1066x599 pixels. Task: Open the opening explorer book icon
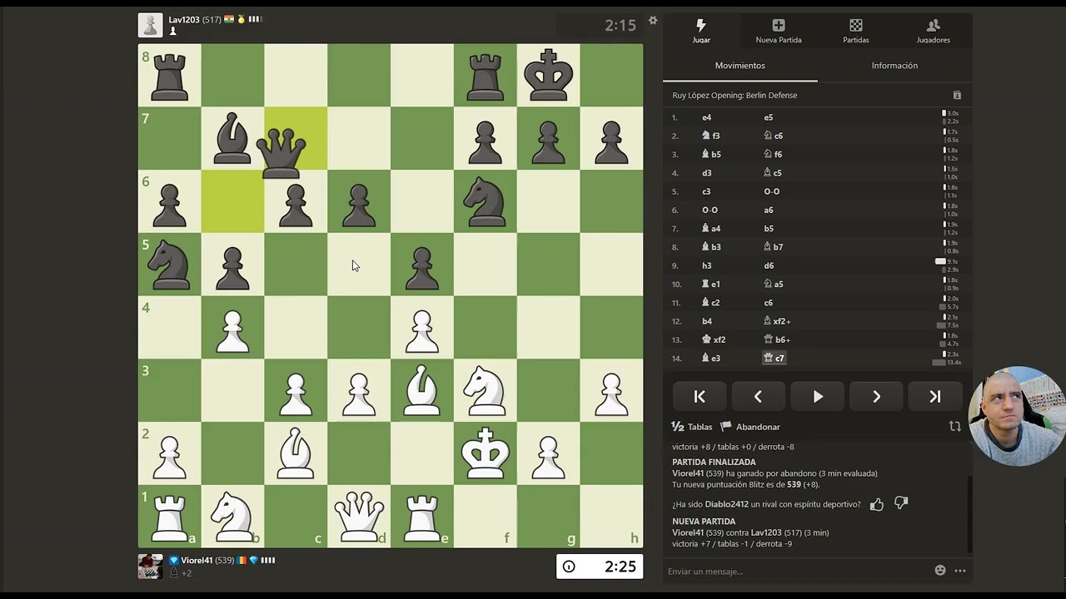[x=957, y=96]
